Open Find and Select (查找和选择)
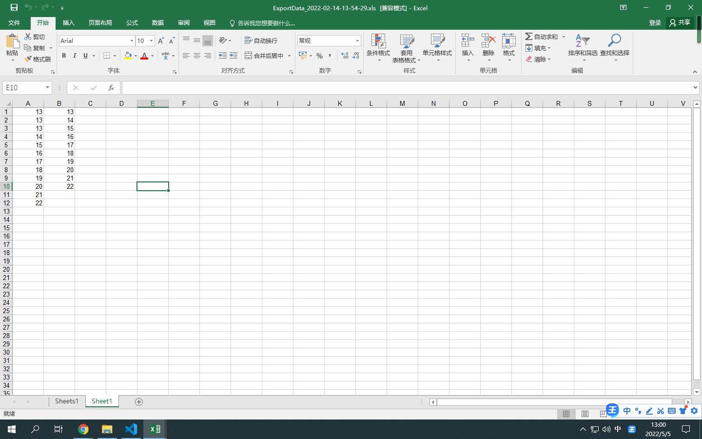 tap(615, 48)
